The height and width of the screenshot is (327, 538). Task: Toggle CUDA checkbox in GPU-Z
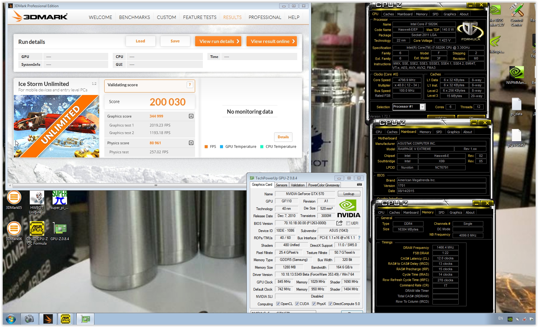point(297,304)
